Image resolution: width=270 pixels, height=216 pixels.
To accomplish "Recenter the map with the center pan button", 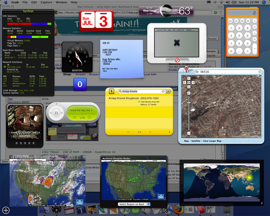I will tap(189, 83).
